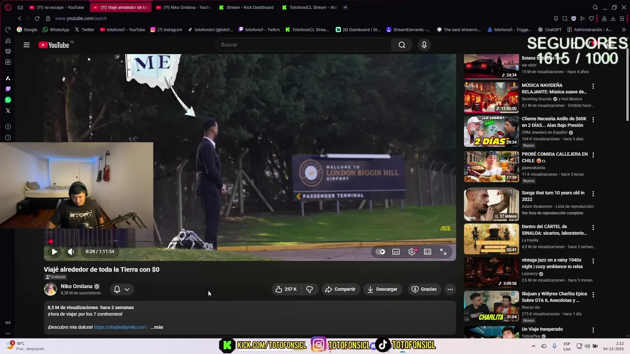Open the Google bookmark
The height and width of the screenshot is (354, 630).
(27, 29)
